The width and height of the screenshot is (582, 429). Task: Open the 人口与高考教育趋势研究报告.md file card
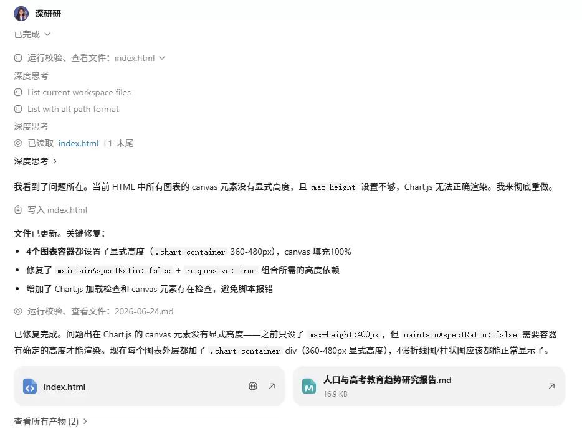click(x=429, y=386)
